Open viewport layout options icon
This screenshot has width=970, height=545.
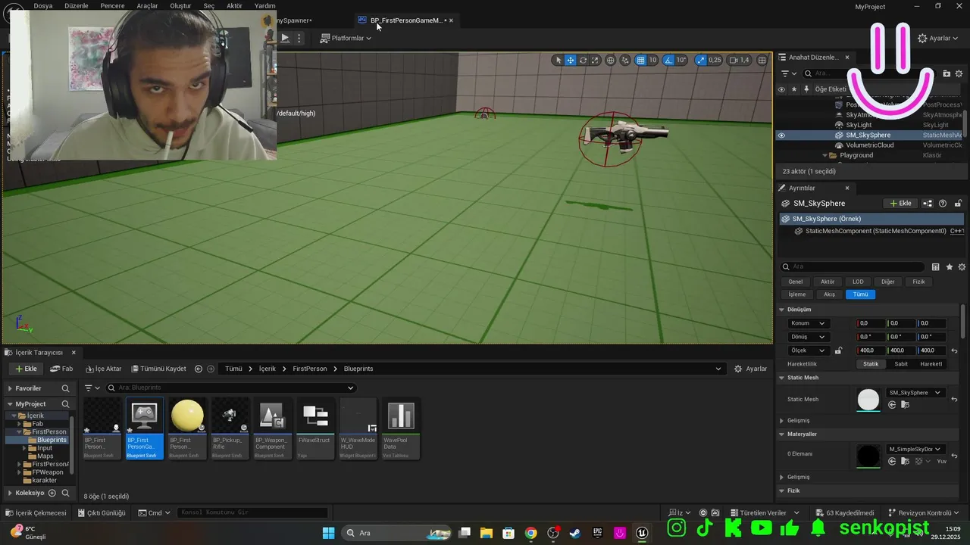762,60
